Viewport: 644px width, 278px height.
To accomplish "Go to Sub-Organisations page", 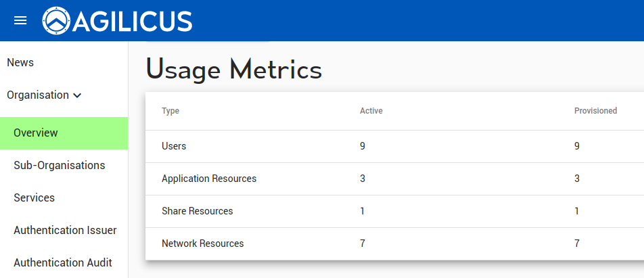I will (x=60, y=165).
